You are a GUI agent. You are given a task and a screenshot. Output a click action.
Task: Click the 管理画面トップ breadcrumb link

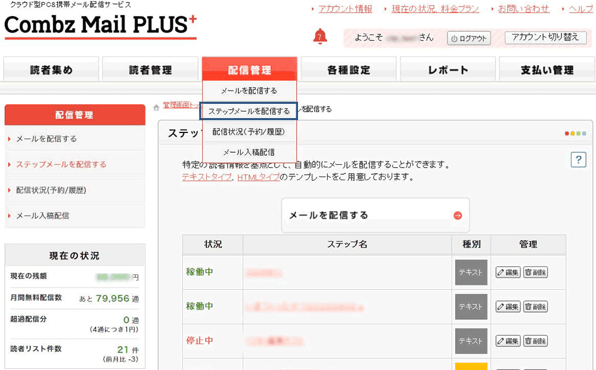click(178, 104)
